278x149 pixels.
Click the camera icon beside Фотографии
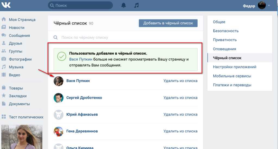[4, 59]
